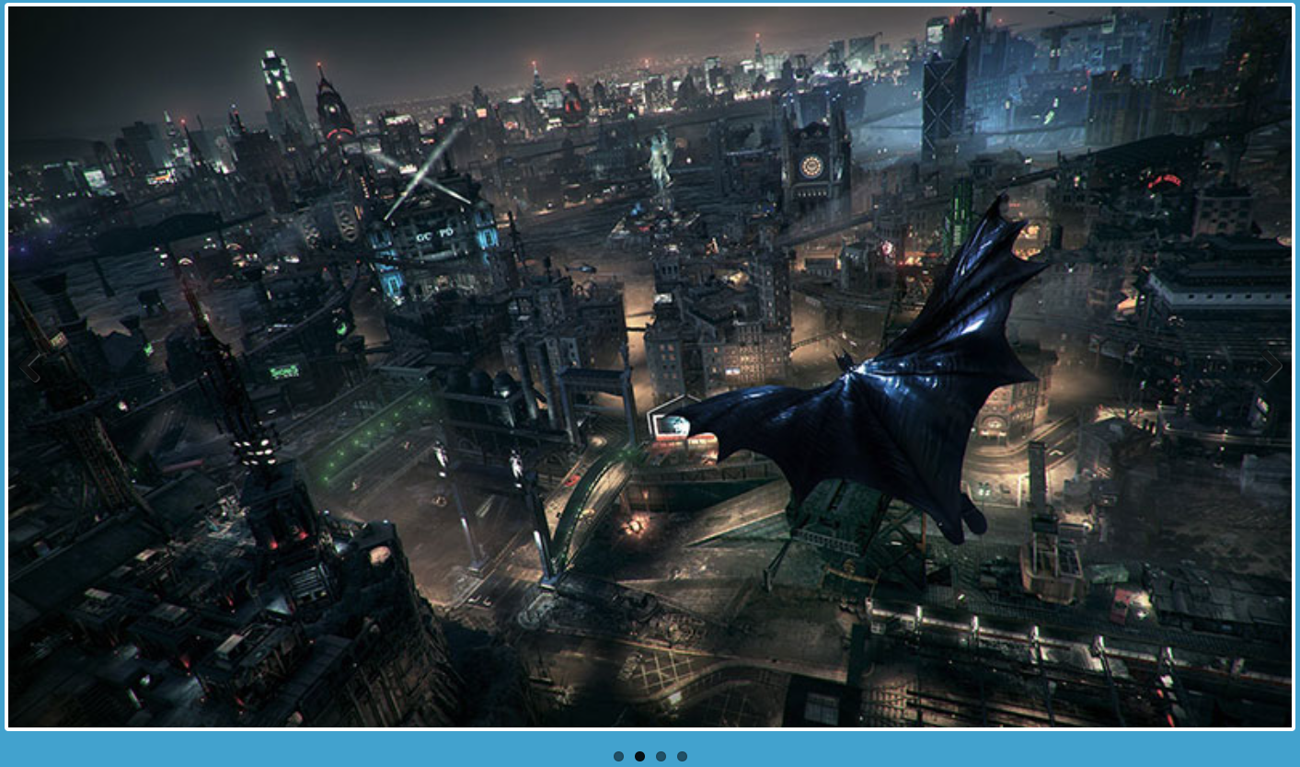This screenshot has height=767, width=1300.
Task: Click the night city slide image
Action: tap(650, 367)
